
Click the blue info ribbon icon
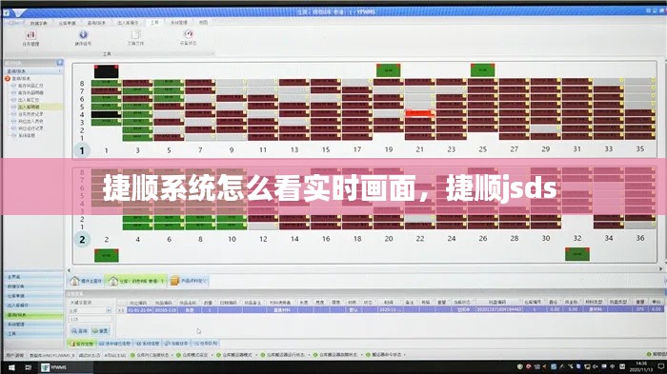coord(83,34)
